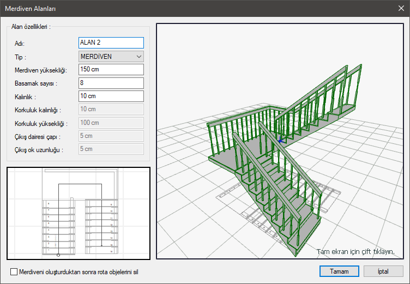410x284 pixels.
Task: Click the Adı name field containing ALAN 2
Action: (x=111, y=43)
